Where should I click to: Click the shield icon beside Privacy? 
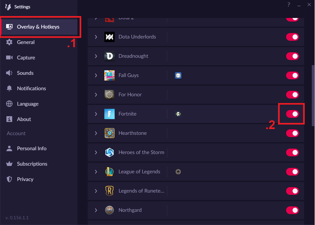[9, 179]
